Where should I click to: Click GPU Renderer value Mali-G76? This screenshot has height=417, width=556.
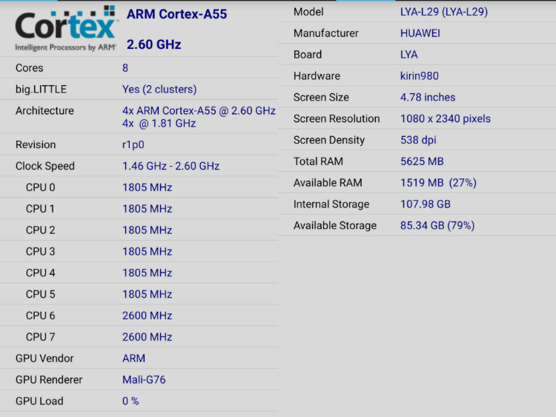coord(144,379)
